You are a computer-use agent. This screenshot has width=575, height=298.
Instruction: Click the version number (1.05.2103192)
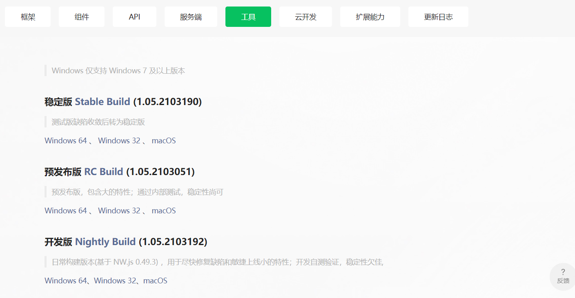point(173,241)
